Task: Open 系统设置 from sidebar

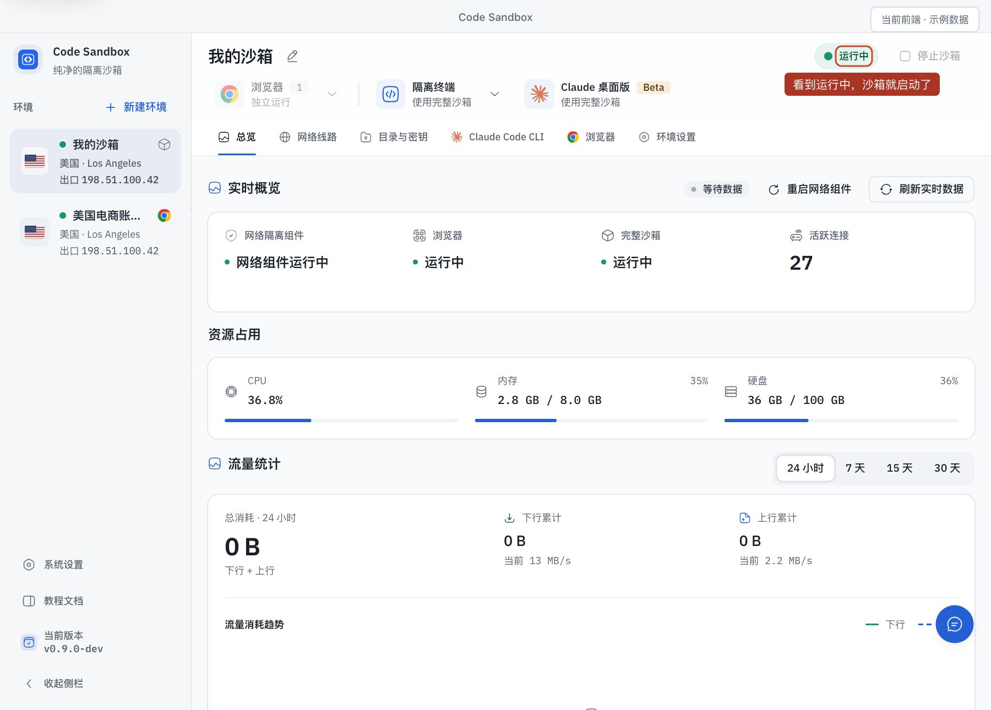Action: tap(53, 565)
